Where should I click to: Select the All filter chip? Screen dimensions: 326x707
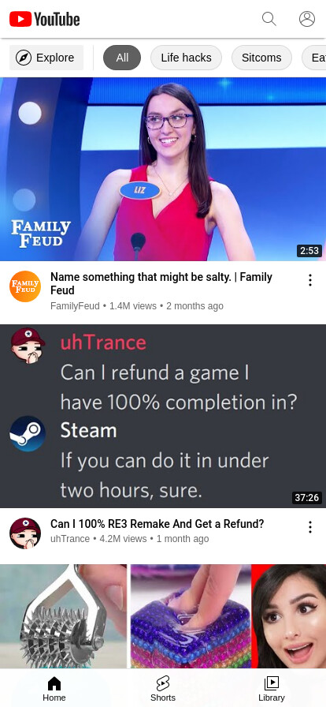(x=122, y=58)
